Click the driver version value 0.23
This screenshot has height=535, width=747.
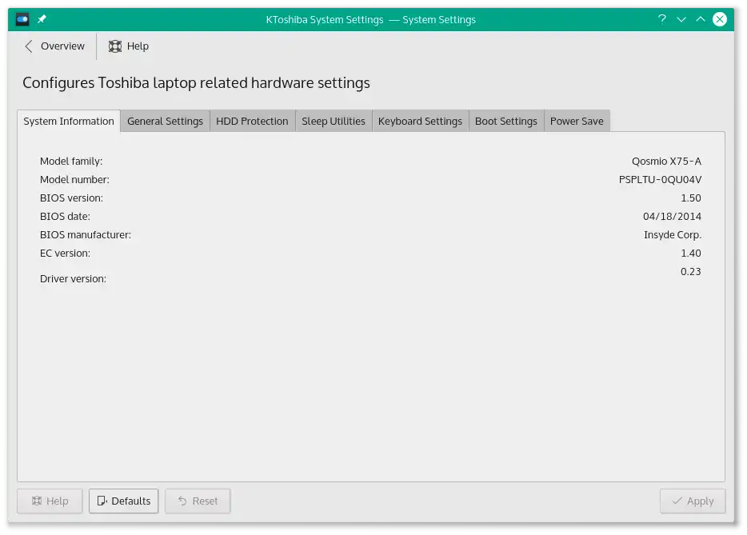(x=691, y=272)
